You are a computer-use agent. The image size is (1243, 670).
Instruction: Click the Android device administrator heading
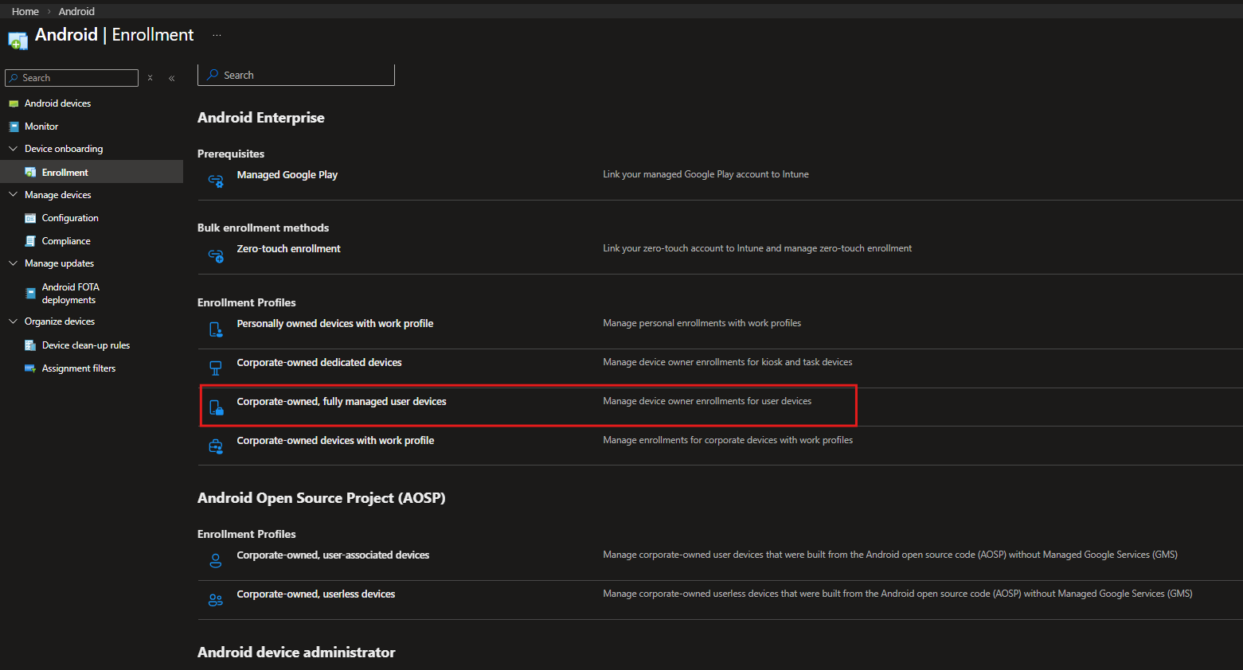point(296,652)
